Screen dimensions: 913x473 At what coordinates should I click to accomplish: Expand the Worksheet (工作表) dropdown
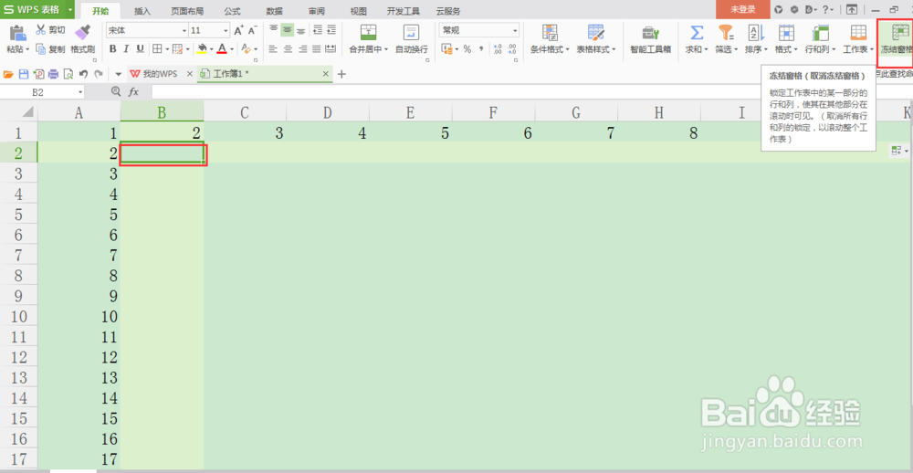coord(872,50)
